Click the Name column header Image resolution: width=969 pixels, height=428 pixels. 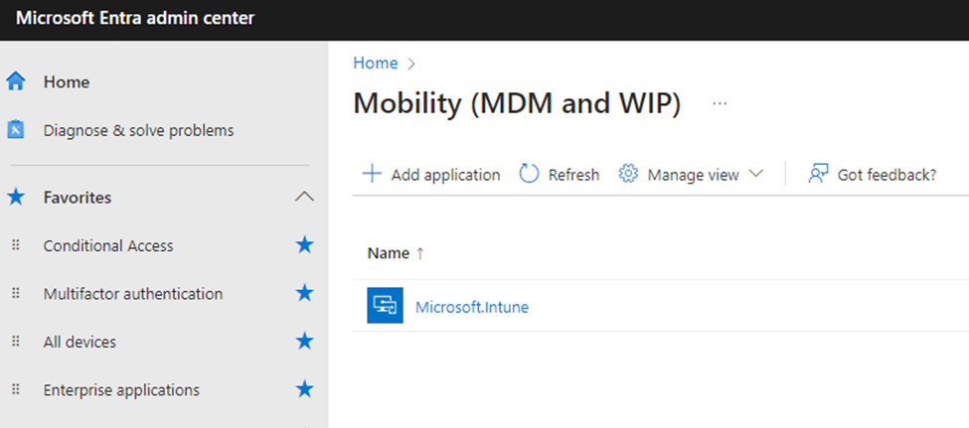tap(388, 253)
